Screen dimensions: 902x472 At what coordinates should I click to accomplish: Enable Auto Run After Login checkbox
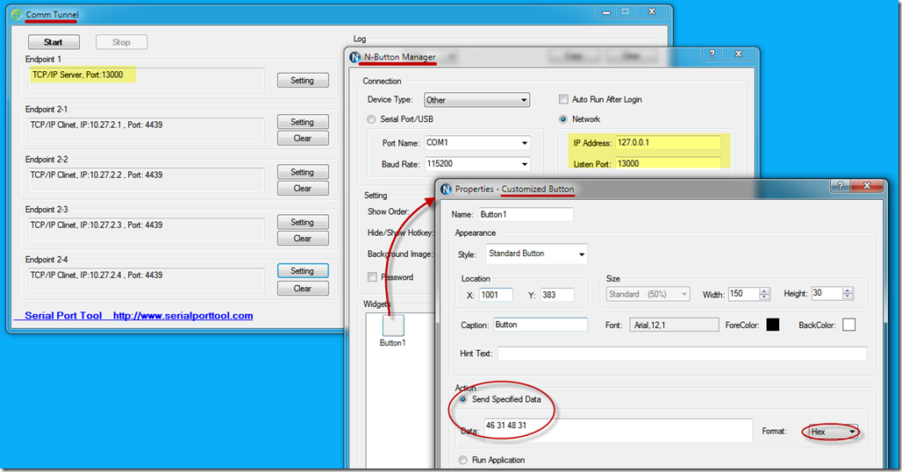[563, 99]
